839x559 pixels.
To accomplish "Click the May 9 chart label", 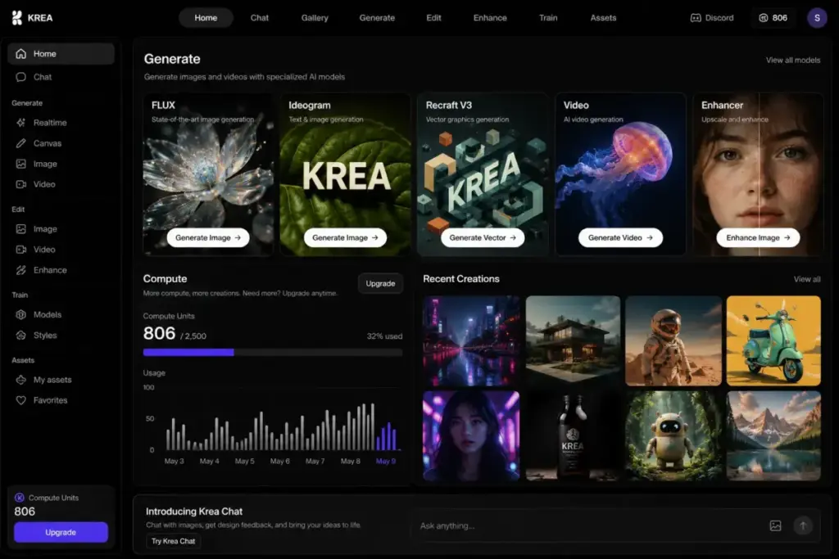I will coord(386,462).
